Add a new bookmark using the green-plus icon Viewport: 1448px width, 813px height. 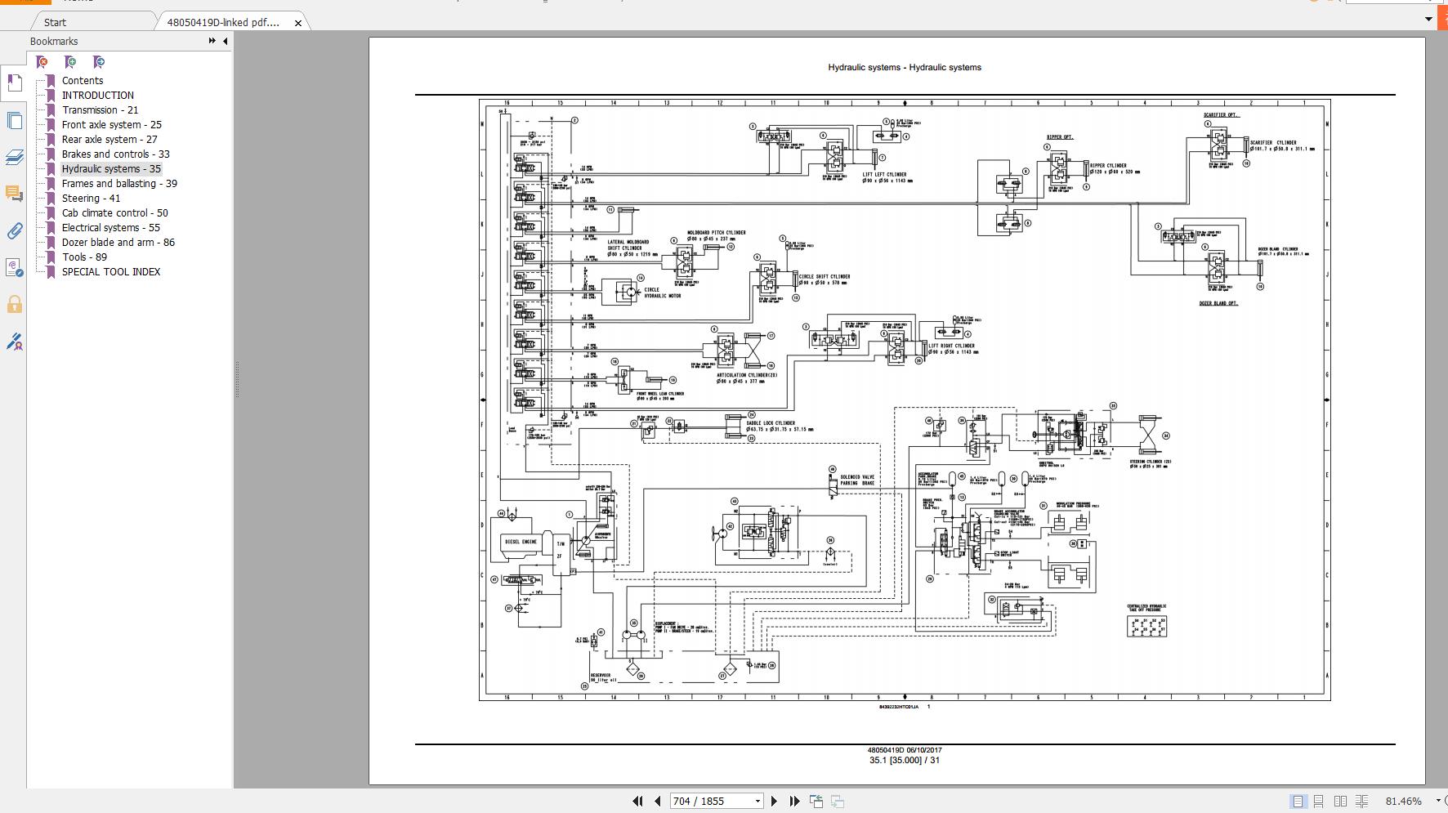coord(70,62)
